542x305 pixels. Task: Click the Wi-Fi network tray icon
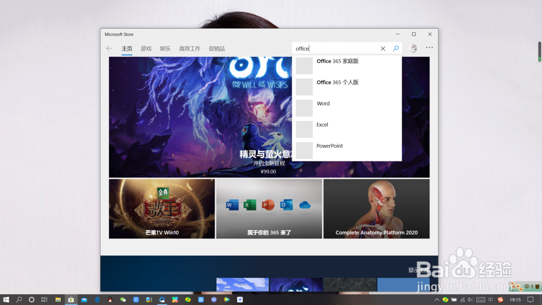tap(462, 300)
